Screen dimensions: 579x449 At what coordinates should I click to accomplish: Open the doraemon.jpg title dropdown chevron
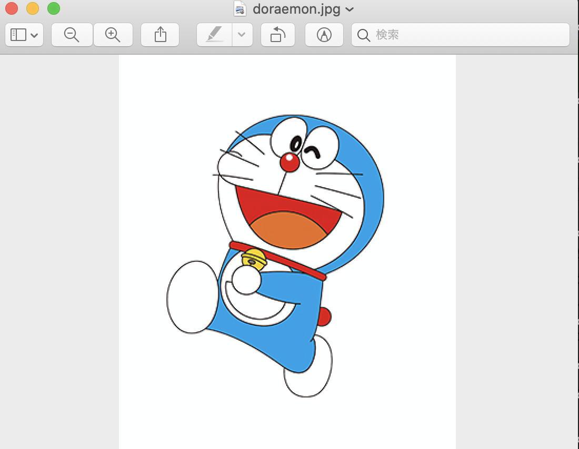tap(350, 9)
